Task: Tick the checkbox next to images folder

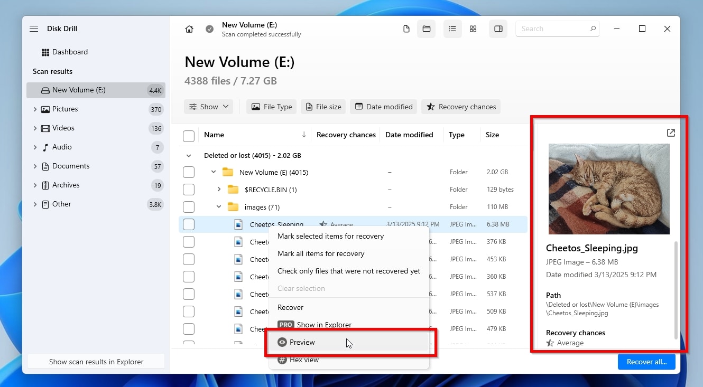Action: click(x=189, y=206)
